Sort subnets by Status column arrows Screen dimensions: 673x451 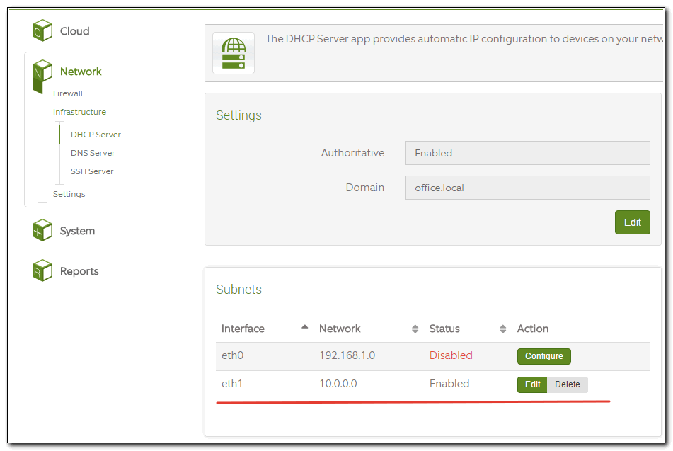(x=502, y=329)
